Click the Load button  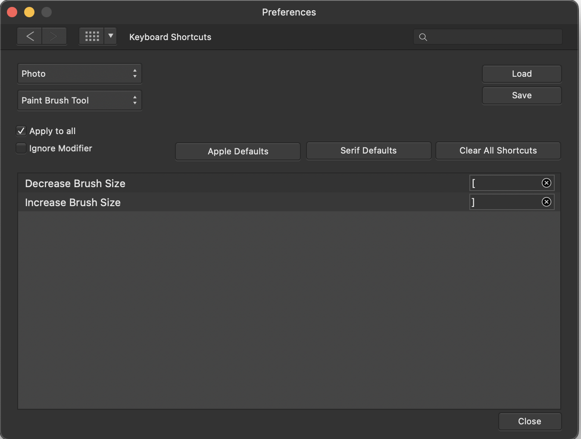click(x=522, y=74)
